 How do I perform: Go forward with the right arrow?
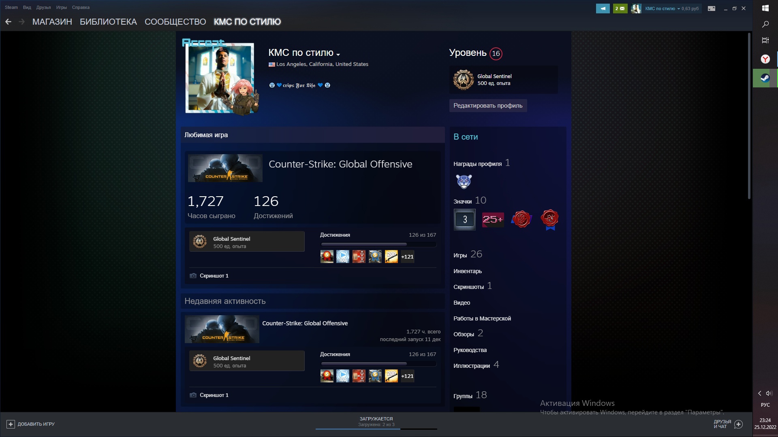tap(21, 22)
